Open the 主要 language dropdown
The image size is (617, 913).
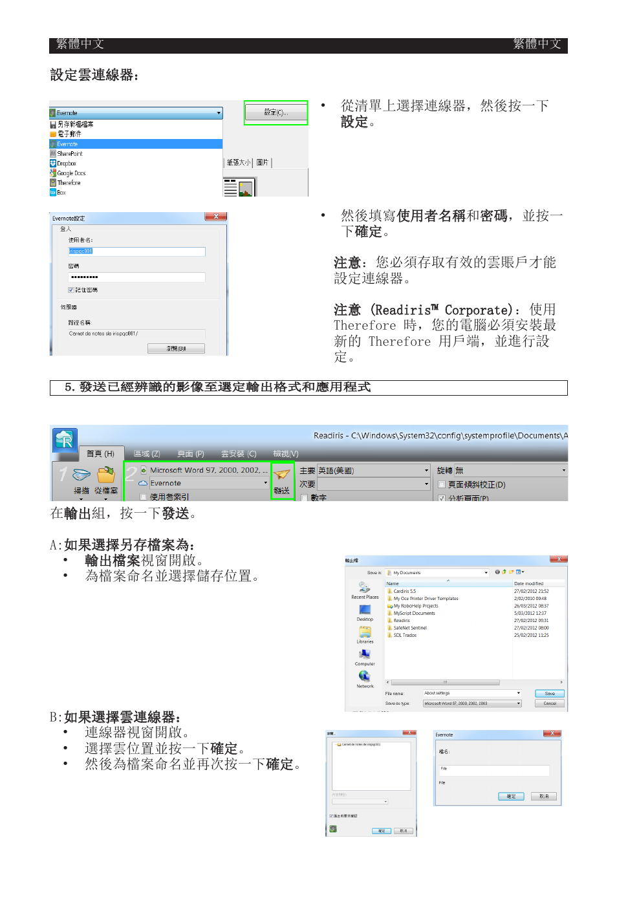374,471
